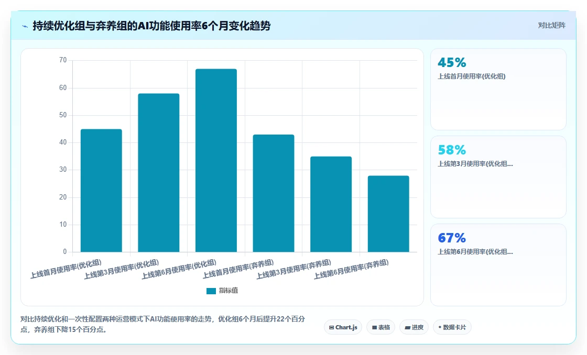Image resolution: width=587 pixels, height=355 pixels.
Task: Click the chart title heading text
Action: pos(151,26)
